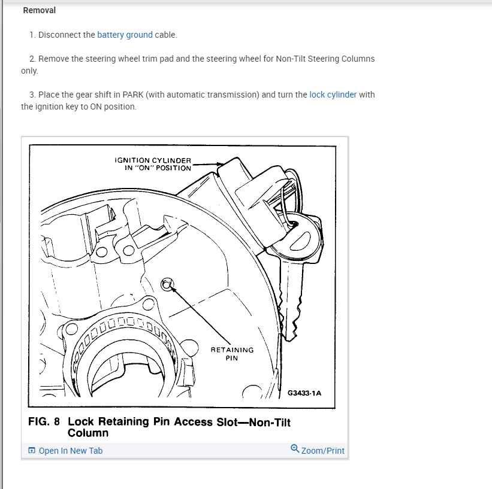
Task: Click step 3 gear shift PARK text
Action: tap(198, 101)
